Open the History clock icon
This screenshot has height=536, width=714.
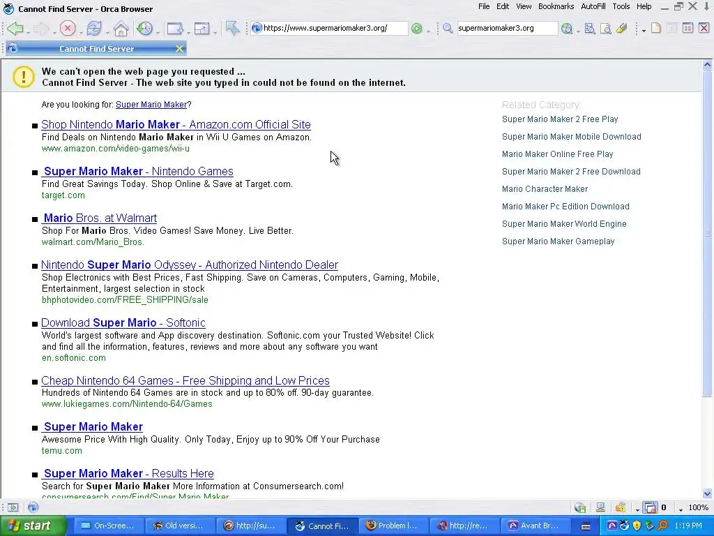click(x=145, y=29)
